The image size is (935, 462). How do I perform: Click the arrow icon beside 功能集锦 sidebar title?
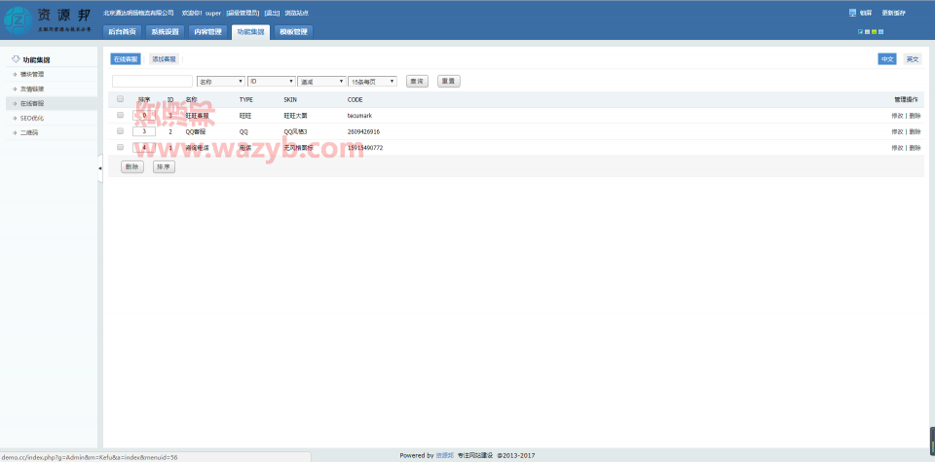pos(17,59)
